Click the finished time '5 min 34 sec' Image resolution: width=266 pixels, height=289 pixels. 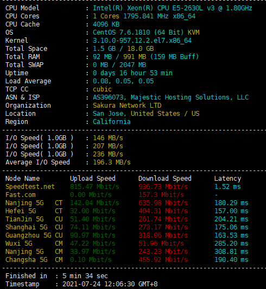(85, 275)
